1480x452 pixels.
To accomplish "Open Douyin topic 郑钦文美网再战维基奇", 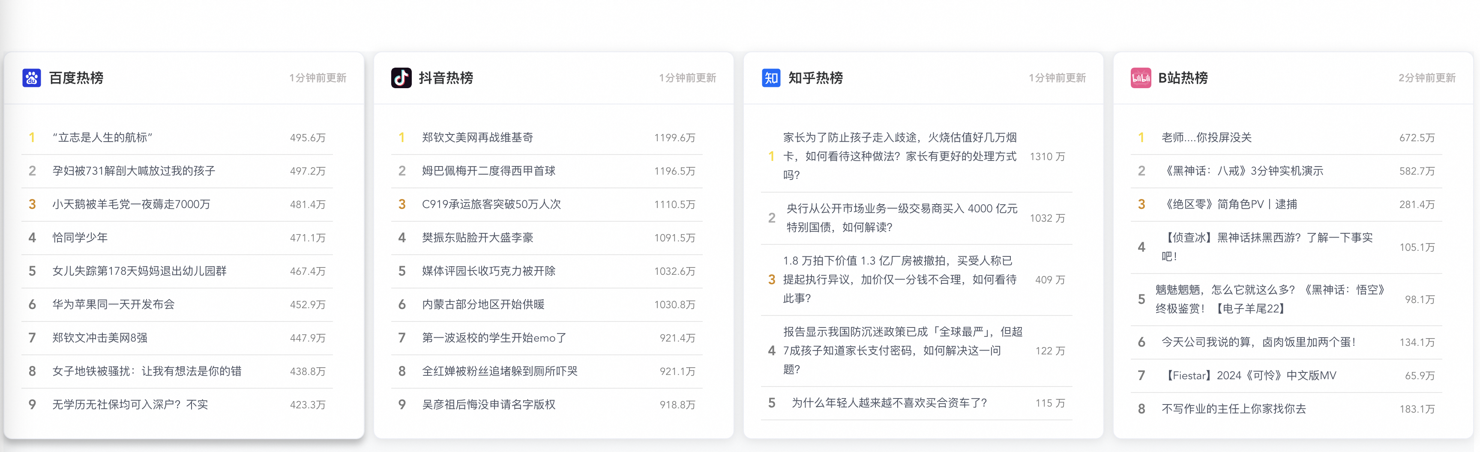I will pos(477,138).
